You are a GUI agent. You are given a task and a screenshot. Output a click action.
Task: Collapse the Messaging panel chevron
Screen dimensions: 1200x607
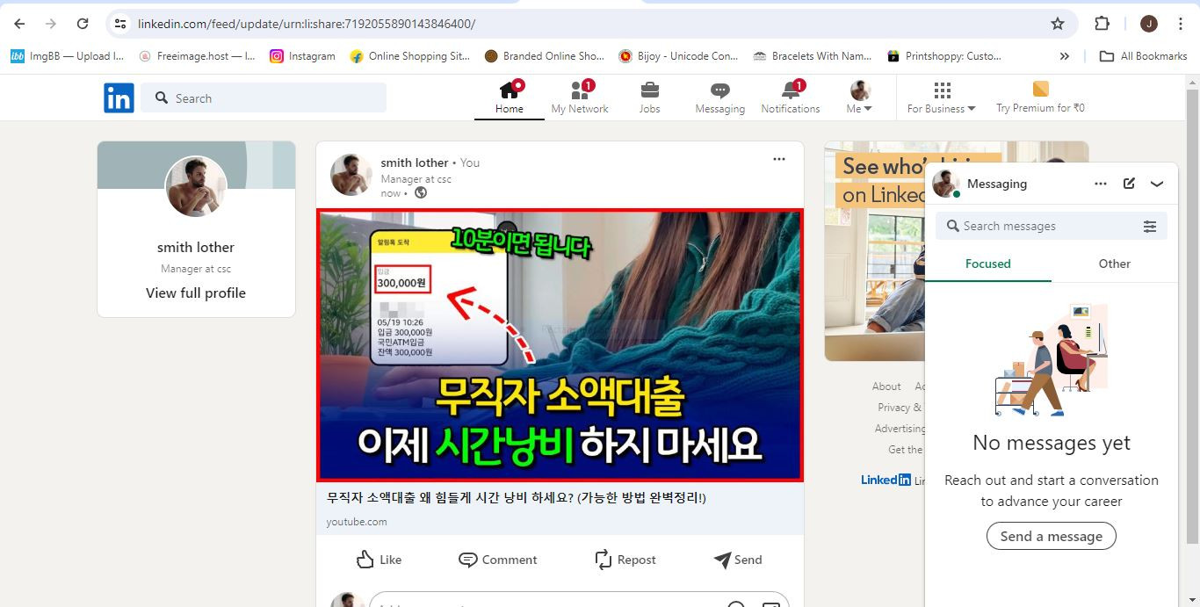(x=1157, y=184)
